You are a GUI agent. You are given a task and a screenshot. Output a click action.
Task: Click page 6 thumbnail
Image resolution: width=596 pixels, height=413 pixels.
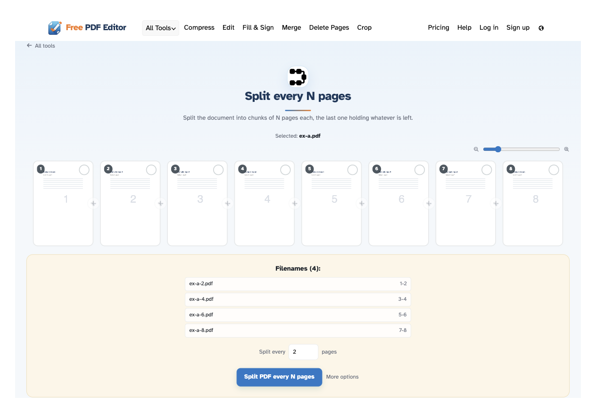tap(398, 204)
